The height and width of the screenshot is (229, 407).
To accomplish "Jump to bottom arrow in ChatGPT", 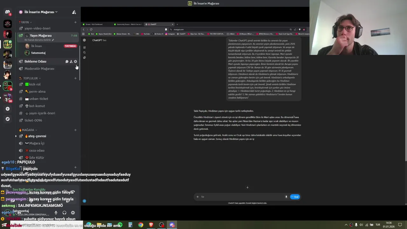I will click(247, 187).
